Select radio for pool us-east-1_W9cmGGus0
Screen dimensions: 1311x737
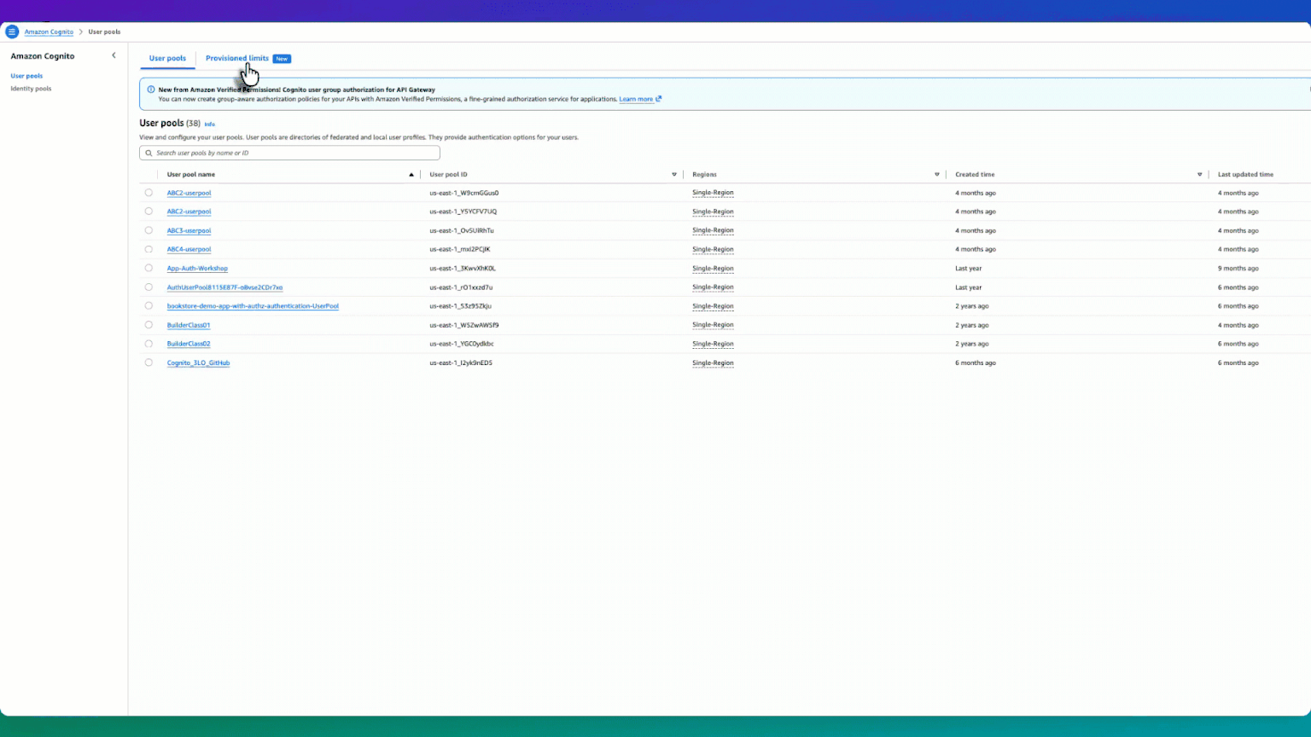click(149, 193)
